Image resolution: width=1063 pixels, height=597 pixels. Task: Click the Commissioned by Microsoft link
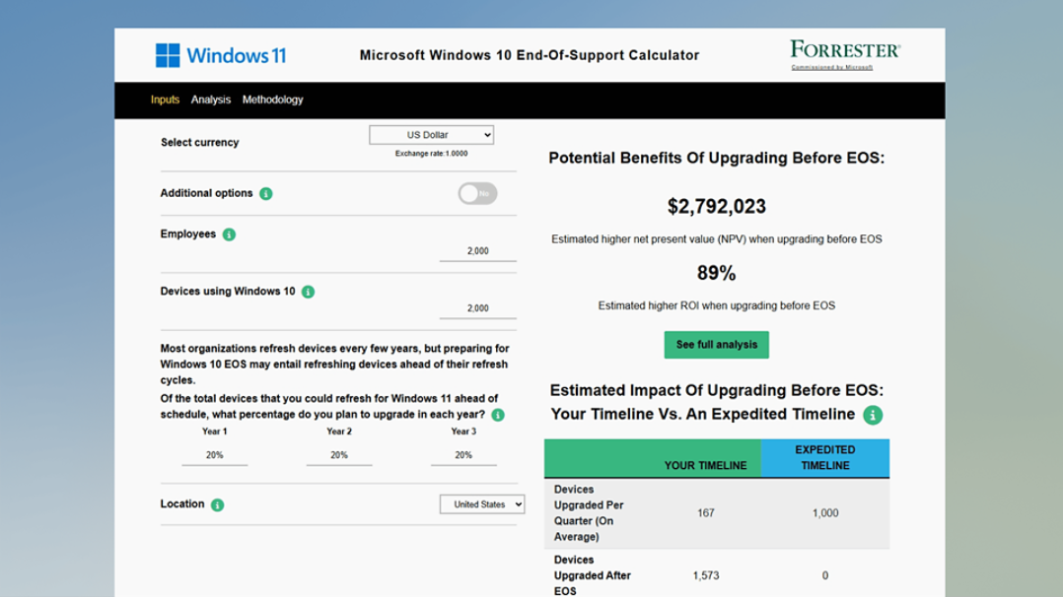point(832,67)
